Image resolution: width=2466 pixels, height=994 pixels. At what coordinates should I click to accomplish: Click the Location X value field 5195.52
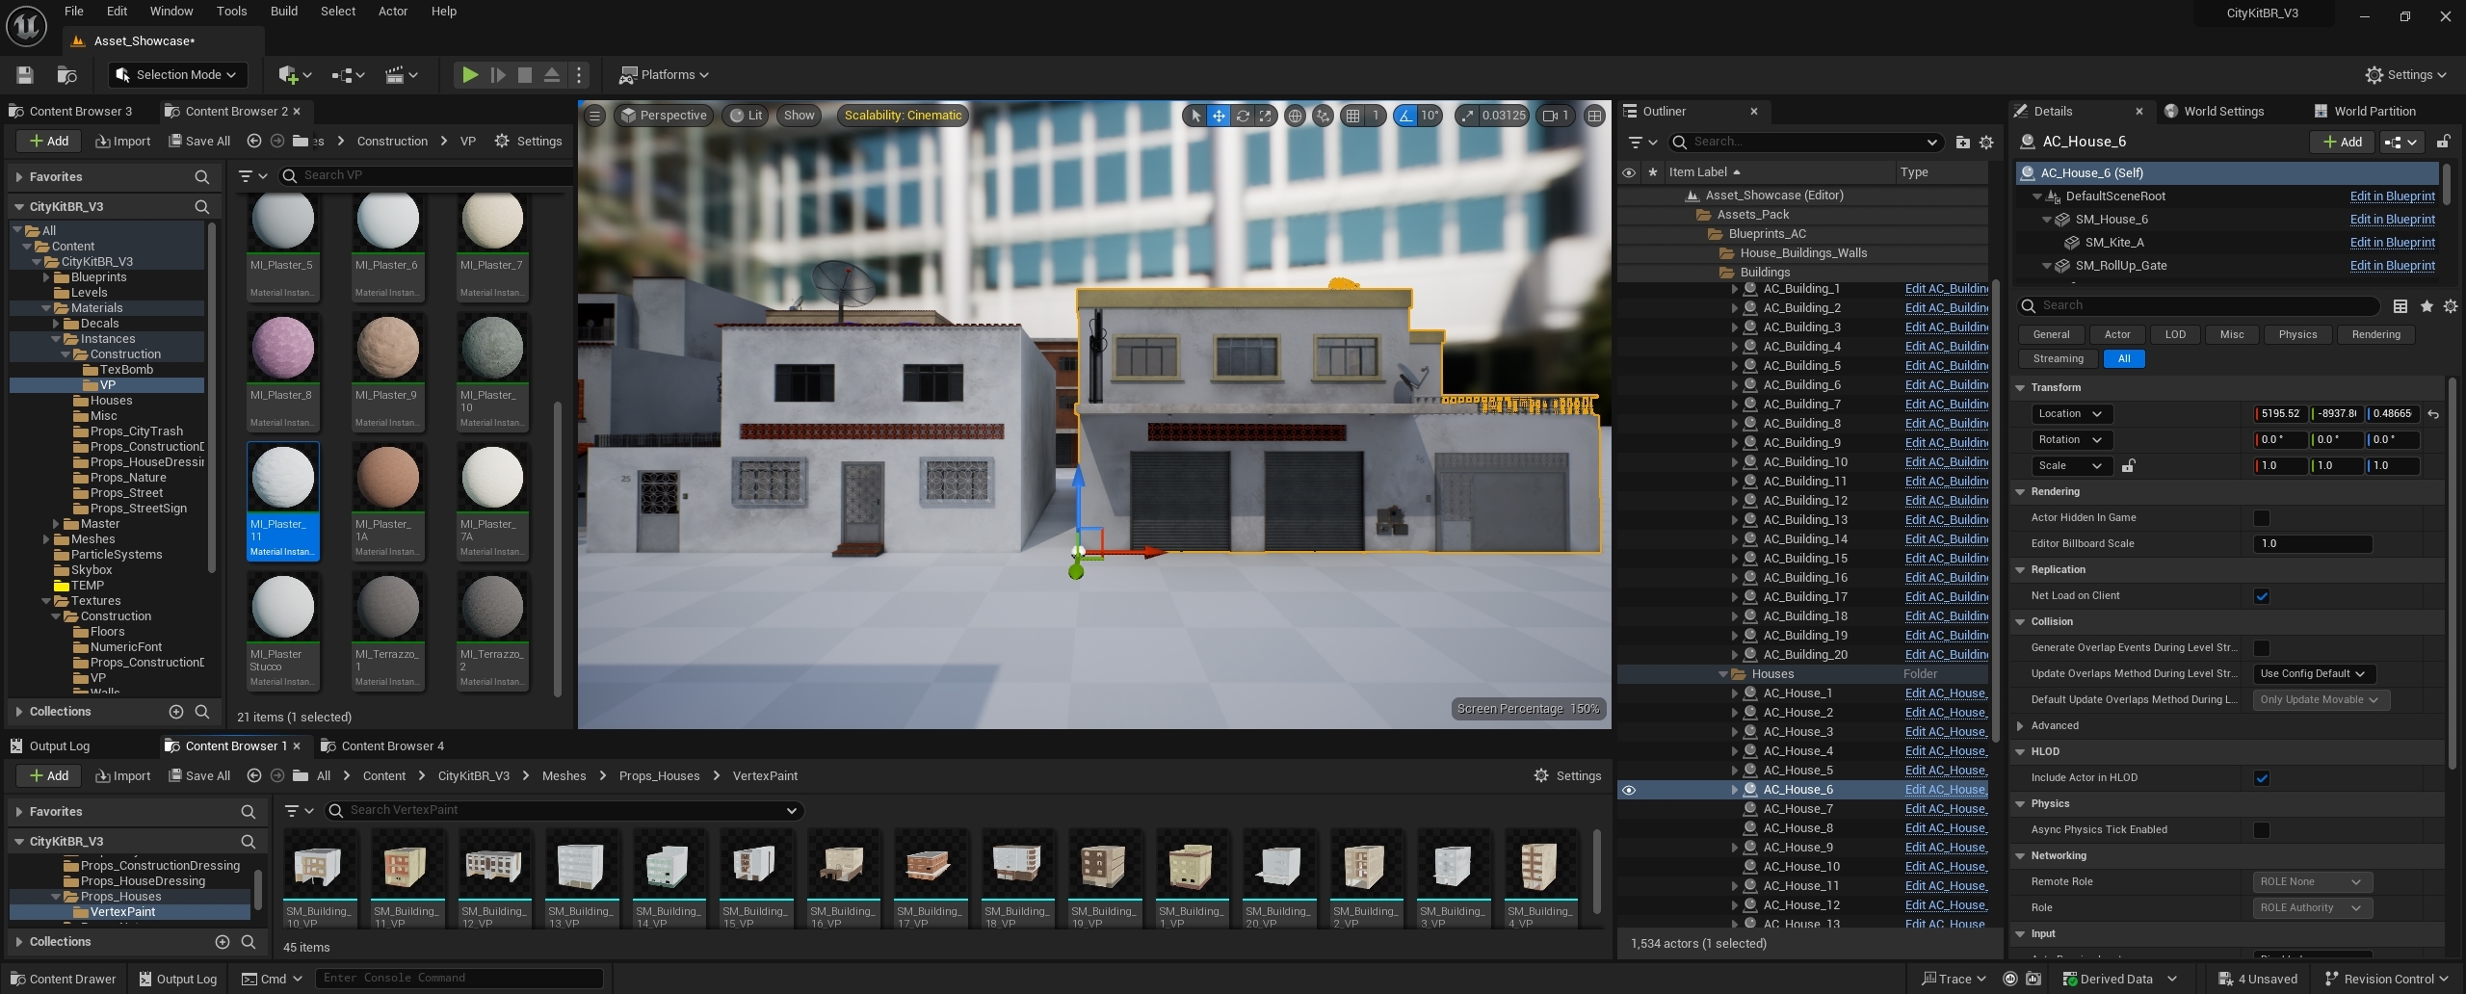[2279, 414]
